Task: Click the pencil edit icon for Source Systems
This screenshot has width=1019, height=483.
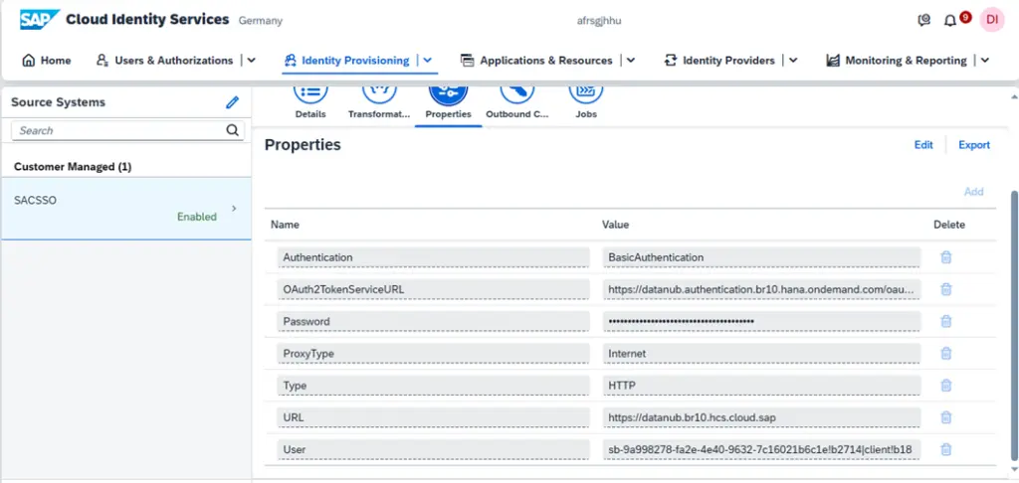Action: coord(232,102)
